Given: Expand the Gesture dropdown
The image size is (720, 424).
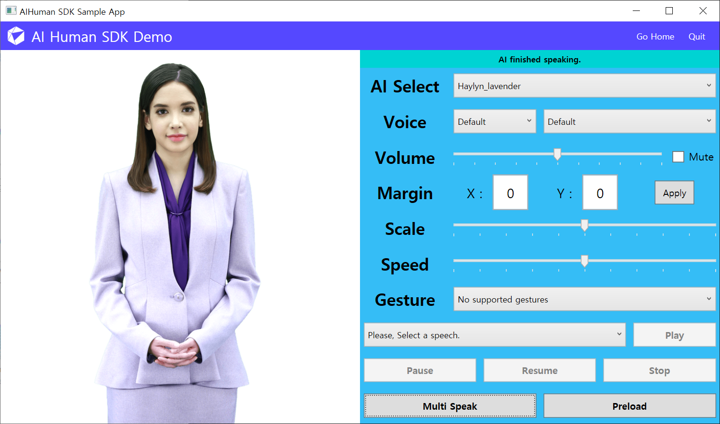Looking at the screenshot, I should pos(585,299).
